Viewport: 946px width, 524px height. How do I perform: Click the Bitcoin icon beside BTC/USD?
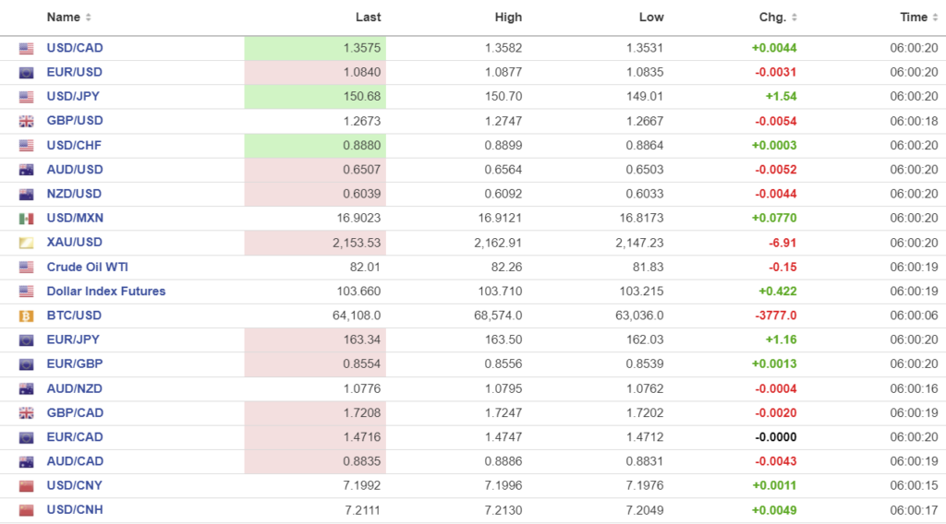click(26, 316)
